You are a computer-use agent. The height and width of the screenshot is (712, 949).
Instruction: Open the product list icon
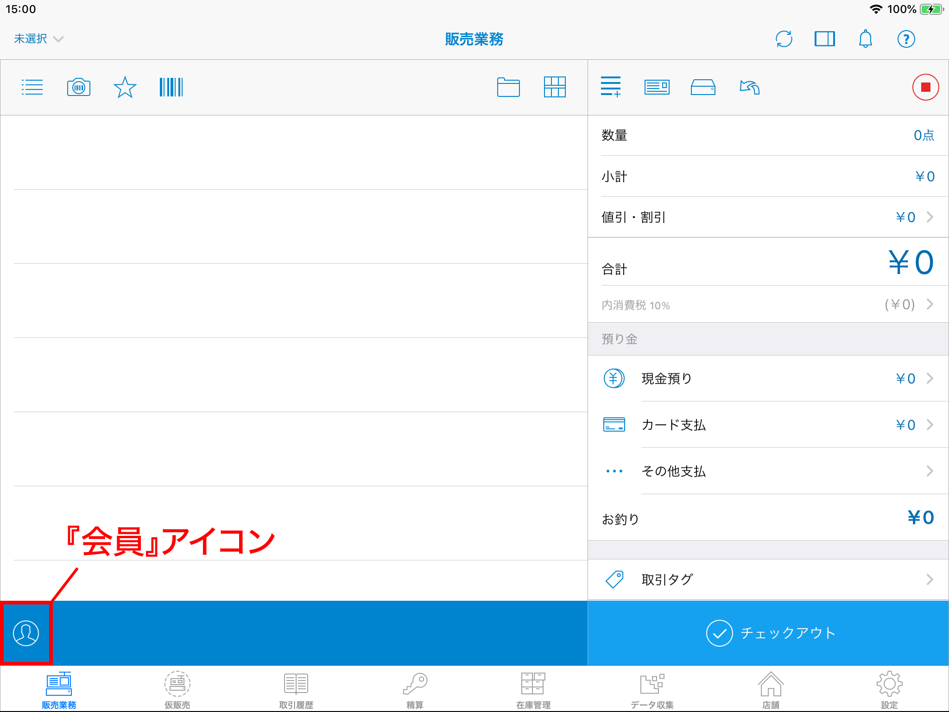(32, 87)
